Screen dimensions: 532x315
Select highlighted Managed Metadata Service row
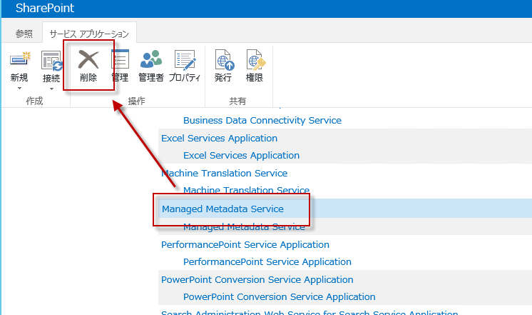click(x=345, y=209)
